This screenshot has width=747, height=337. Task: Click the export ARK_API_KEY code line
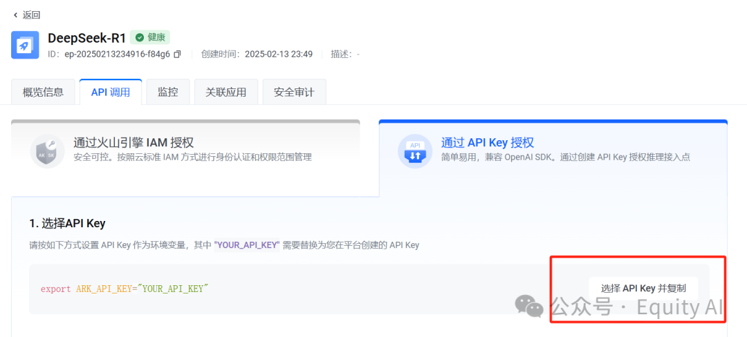(x=124, y=289)
